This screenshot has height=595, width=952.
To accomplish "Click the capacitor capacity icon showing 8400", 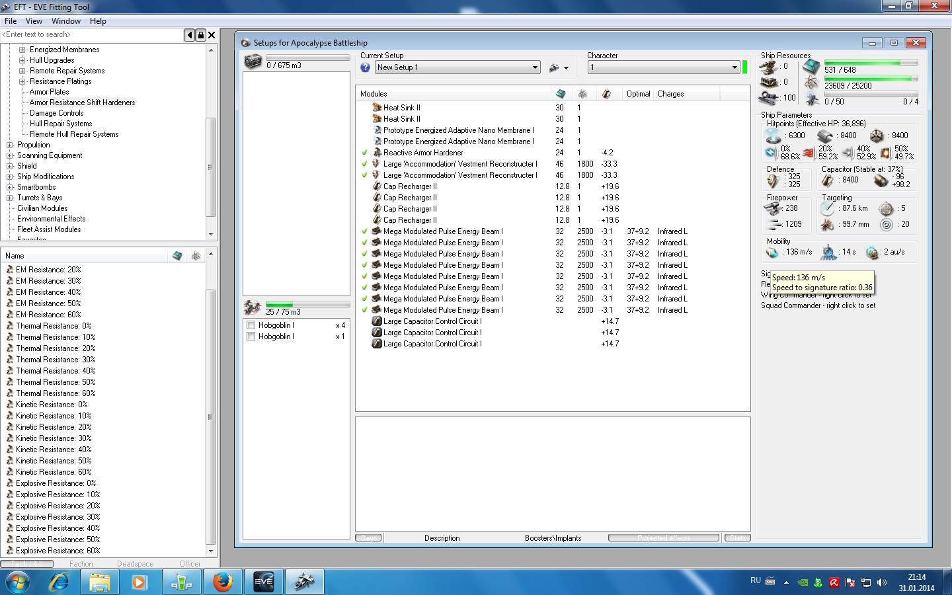I will pos(827,180).
